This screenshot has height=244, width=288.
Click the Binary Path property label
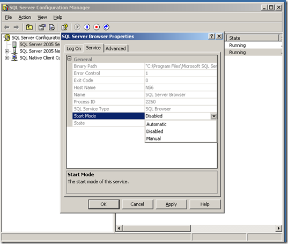pos(85,66)
